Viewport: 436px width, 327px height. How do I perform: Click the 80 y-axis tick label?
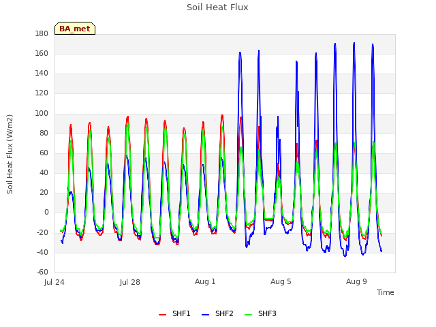click(x=44, y=134)
